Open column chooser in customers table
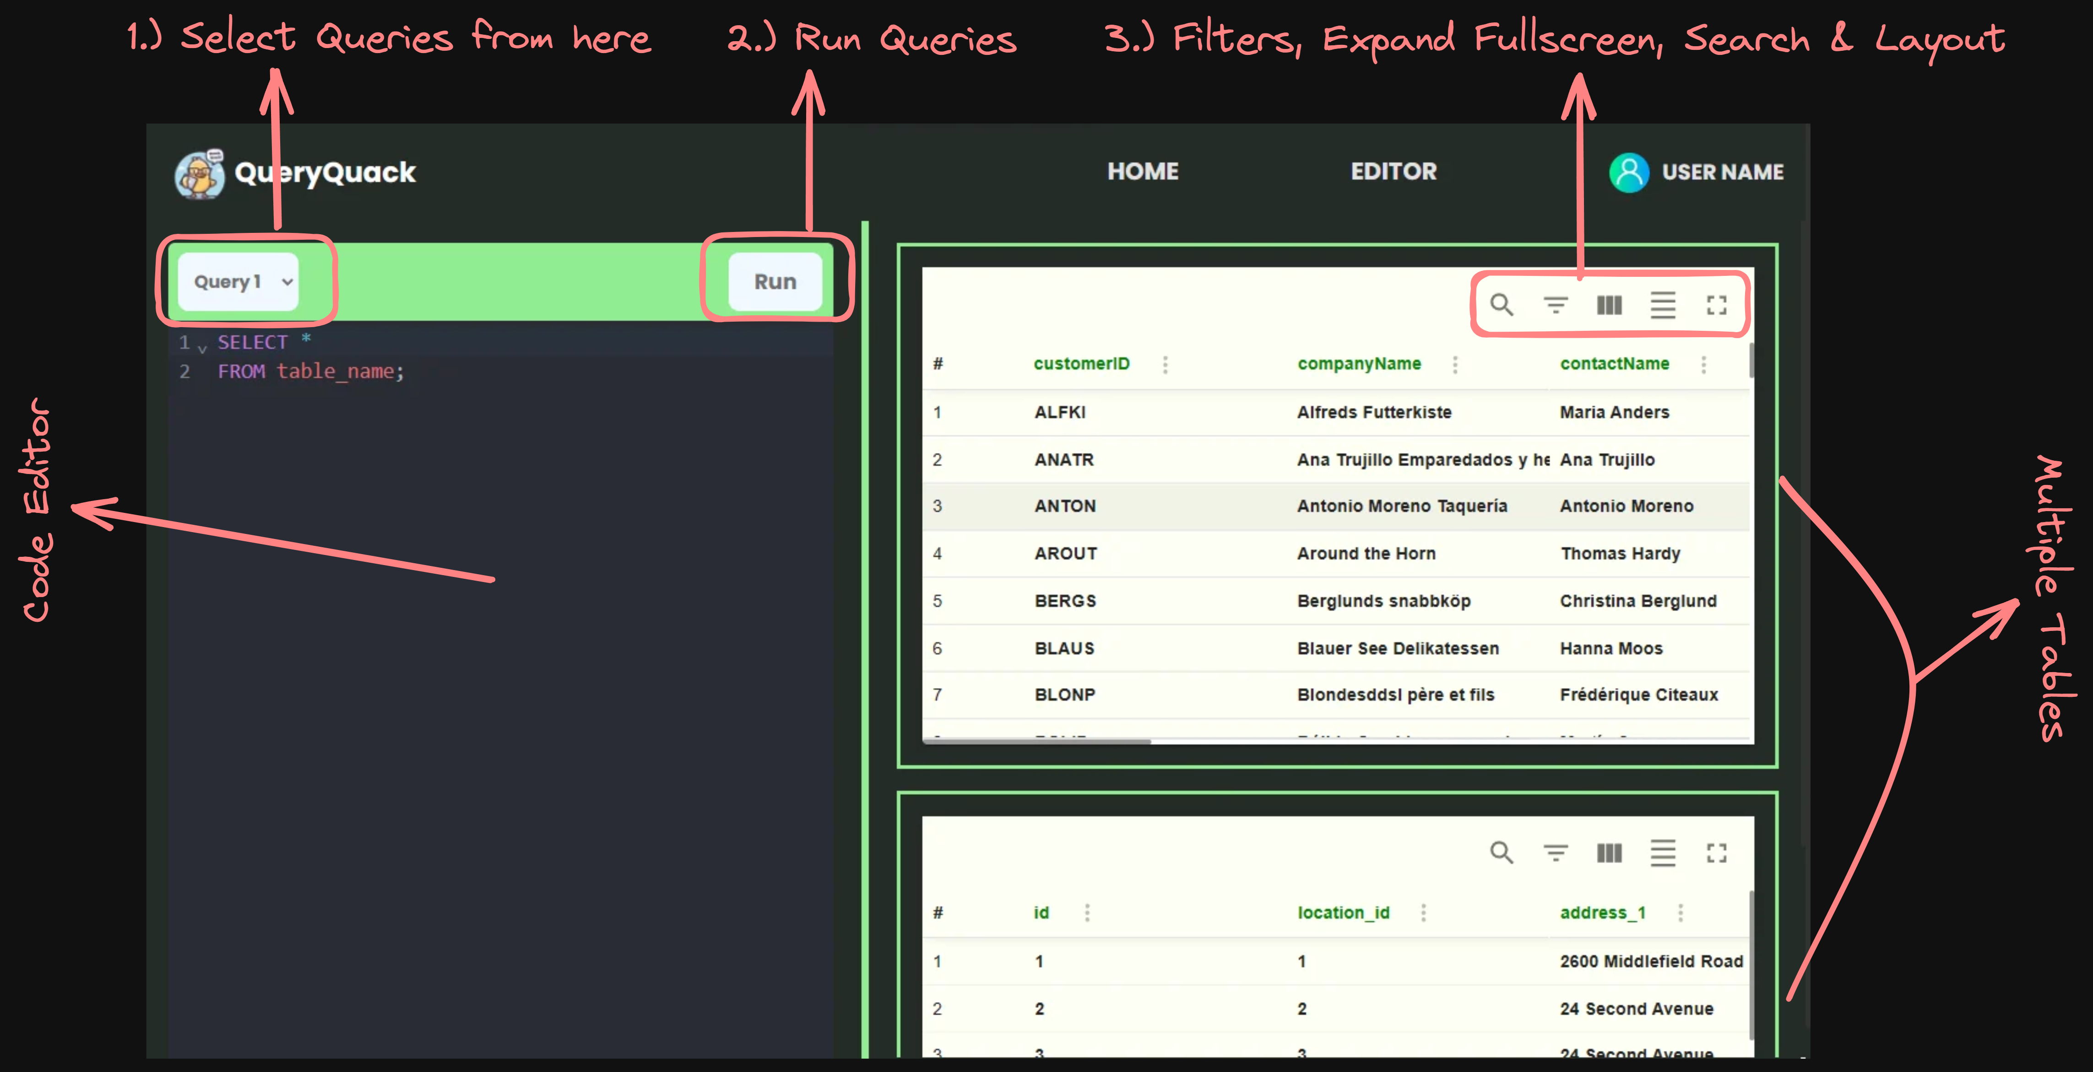 [1609, 305]
